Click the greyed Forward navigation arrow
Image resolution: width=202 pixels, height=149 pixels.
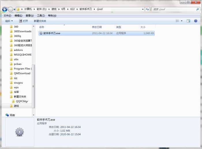pos(10,9)
